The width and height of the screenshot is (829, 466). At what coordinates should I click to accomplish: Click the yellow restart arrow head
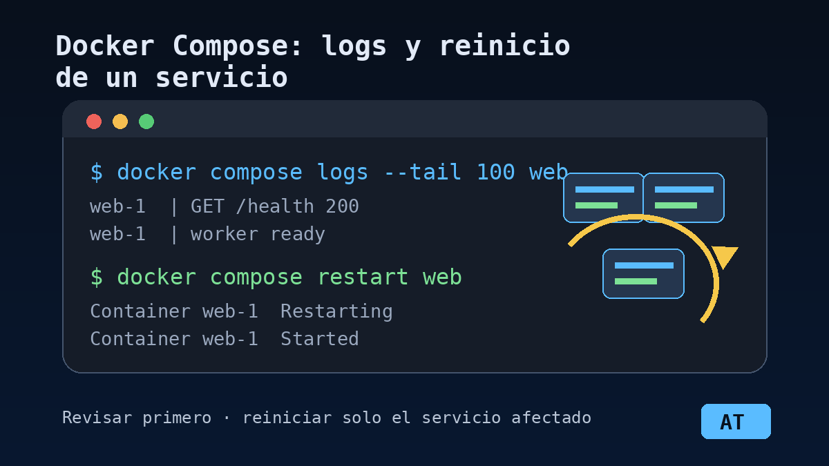(725, 257)
